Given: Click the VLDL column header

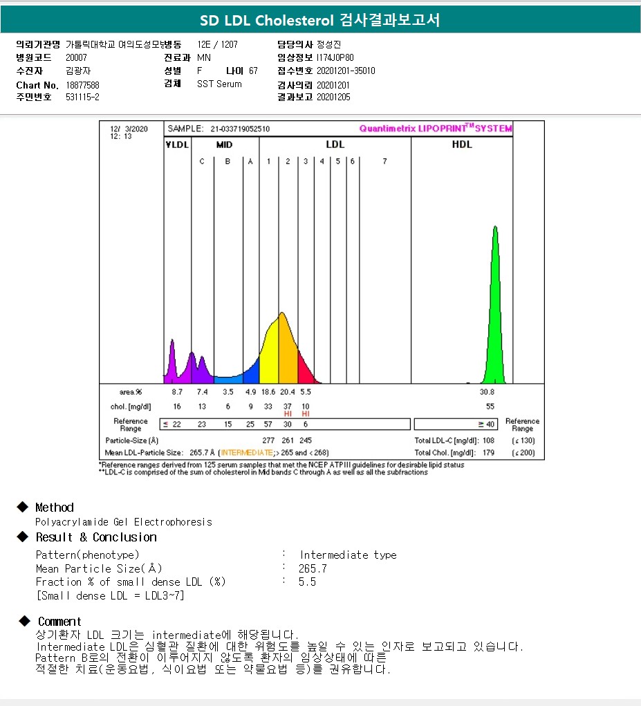Looking at the screenshot, I should coord(177,145).
